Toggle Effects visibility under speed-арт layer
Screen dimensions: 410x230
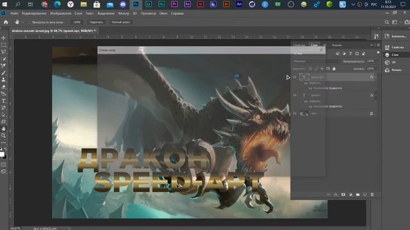click(x=306, y=83)
